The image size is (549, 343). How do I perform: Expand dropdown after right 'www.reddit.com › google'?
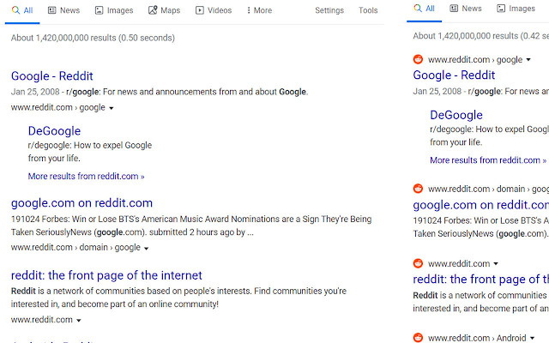[528, 60]
